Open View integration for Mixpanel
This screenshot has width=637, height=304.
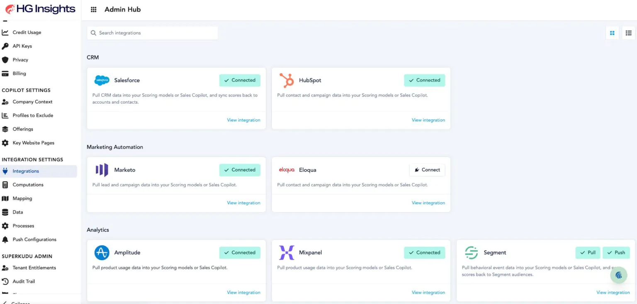[x=428, y=292]
